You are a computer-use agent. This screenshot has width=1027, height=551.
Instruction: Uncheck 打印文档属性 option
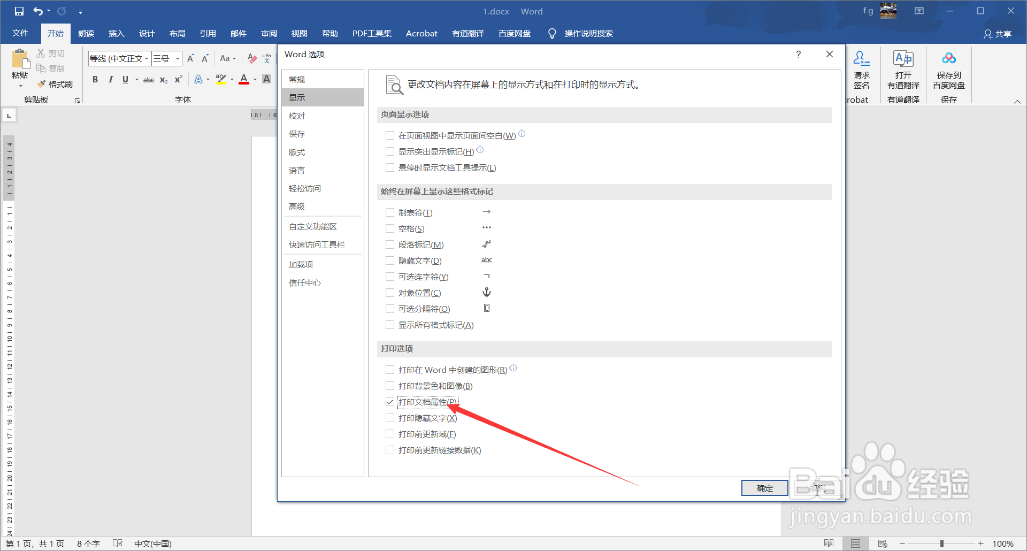point(390,402)
